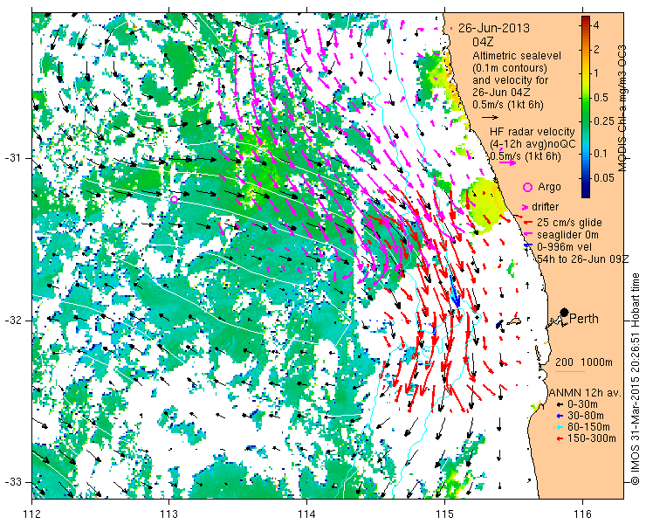Click the colorbar tick label 2

596,49
